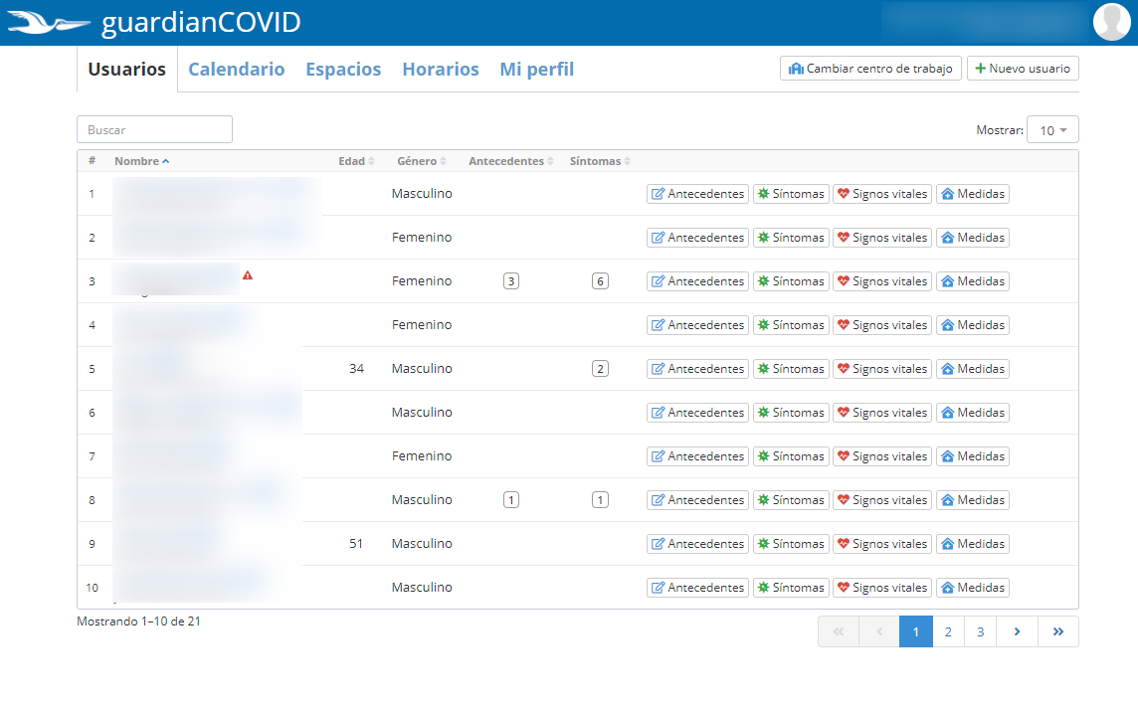Click síntomas badge 1 in row 8
Viewport: 1138px width, 711px height.
coord(600,500)
